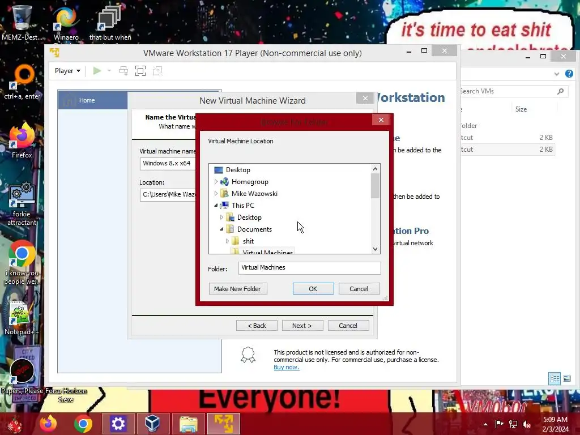This screenshot has width=580, height=435.
Task: Click muted volume tray icon
Action: 527,424
